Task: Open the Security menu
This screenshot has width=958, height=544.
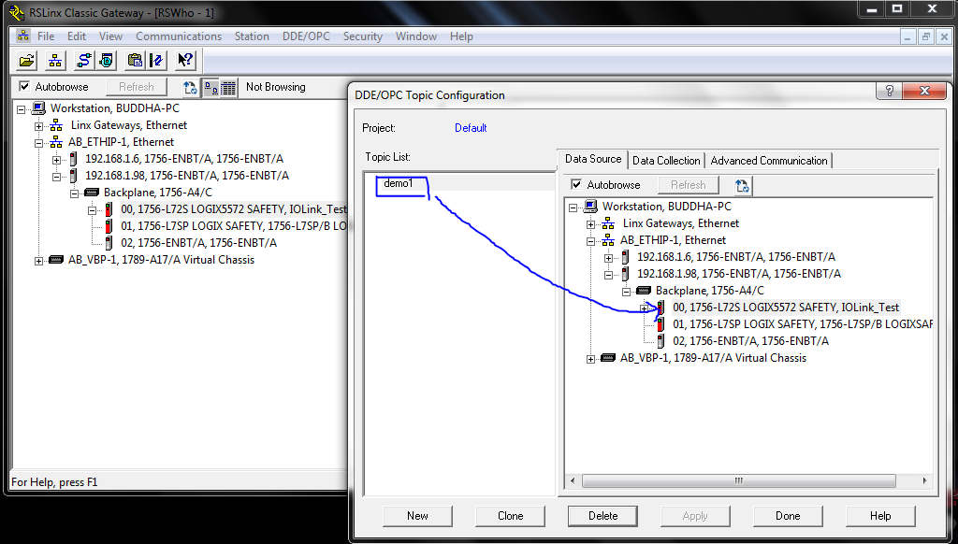Action: (362, 36)
